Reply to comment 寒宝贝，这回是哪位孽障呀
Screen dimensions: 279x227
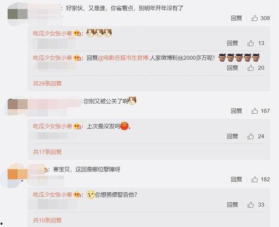237,179
